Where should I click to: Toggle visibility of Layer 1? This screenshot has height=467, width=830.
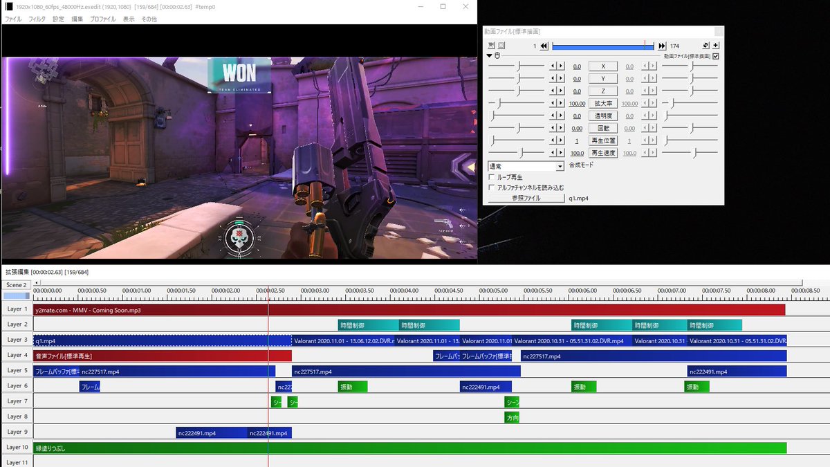(17, 309)
